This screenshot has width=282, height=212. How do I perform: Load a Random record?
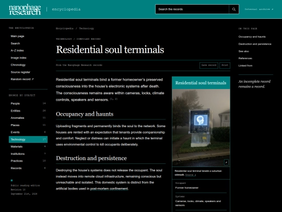[28, 79]
